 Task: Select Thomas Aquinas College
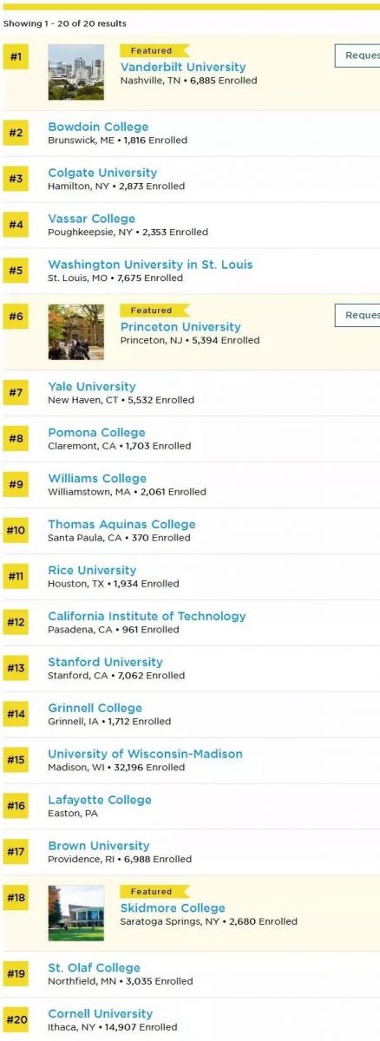coord(121,525)
